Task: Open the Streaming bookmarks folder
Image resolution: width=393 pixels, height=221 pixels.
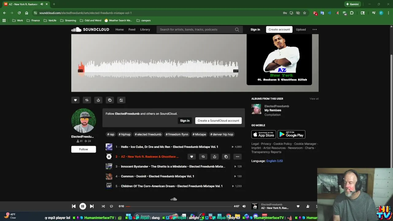Action: [x=68, y=21]
